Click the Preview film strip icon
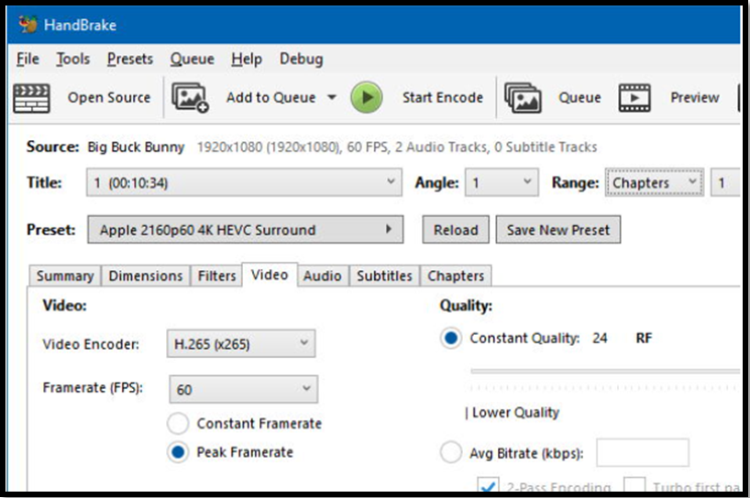The width and height of the screenshot is (750, 498). [634, 97]
